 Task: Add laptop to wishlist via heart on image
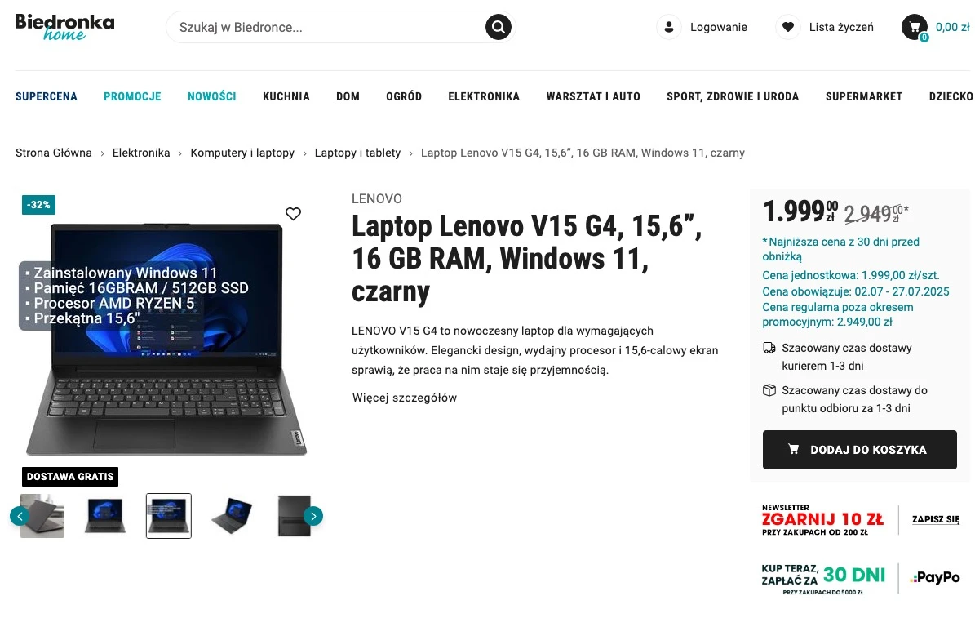tap(293, 213)
